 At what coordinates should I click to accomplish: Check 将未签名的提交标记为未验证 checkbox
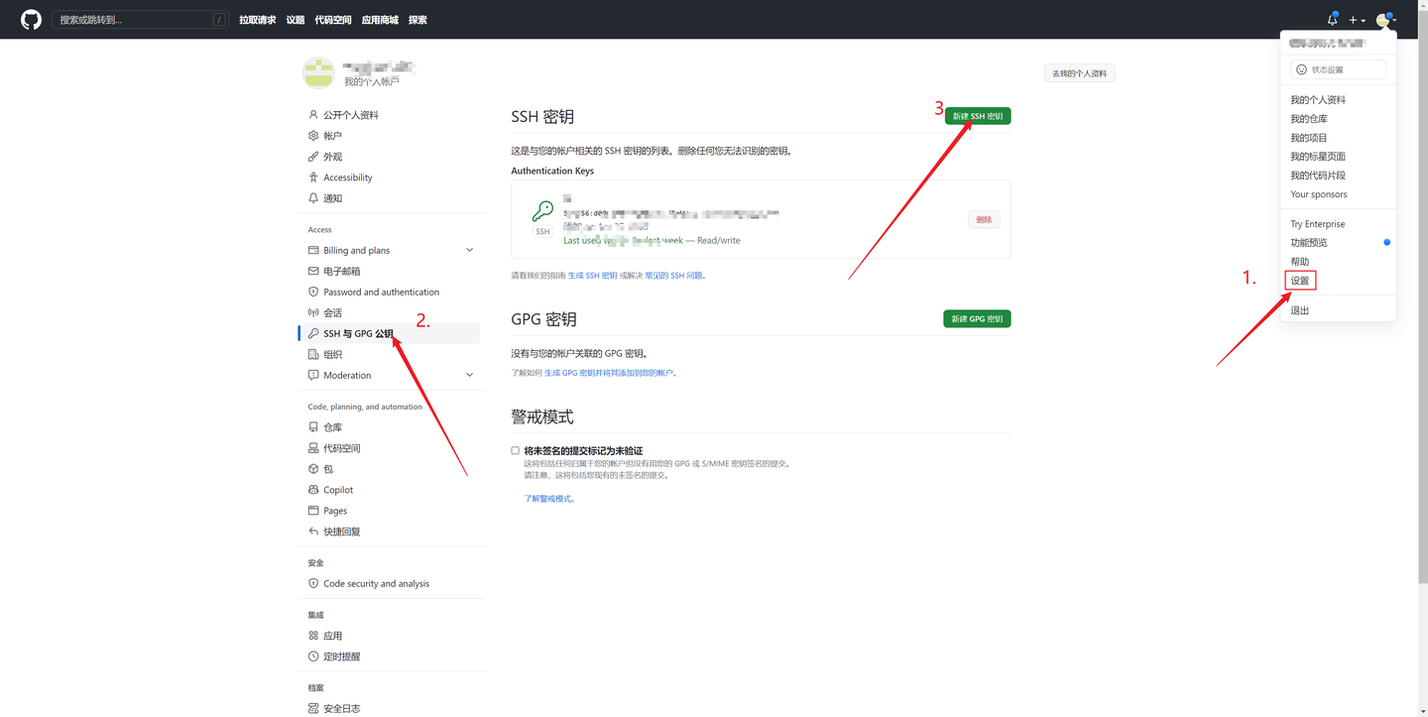515,449
